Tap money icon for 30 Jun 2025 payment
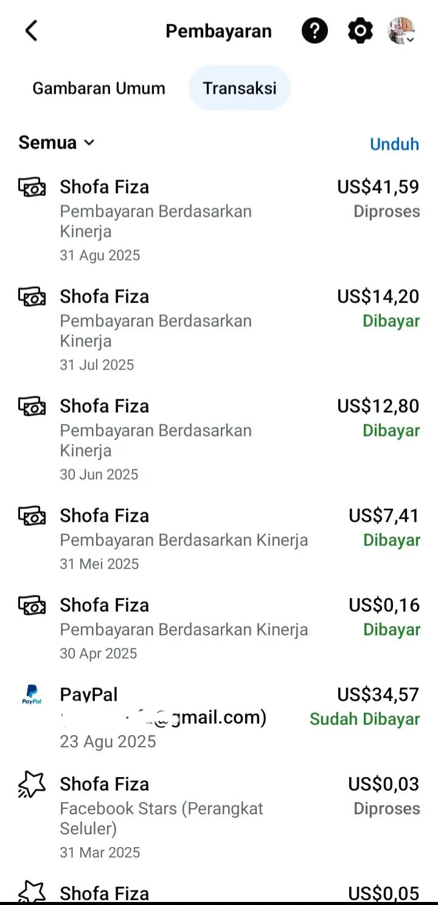 (x=32, y=407)
